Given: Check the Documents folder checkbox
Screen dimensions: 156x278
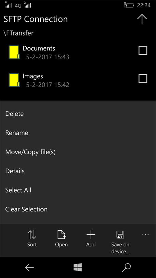Looking at the screenshot, I should tap(143, 50).
